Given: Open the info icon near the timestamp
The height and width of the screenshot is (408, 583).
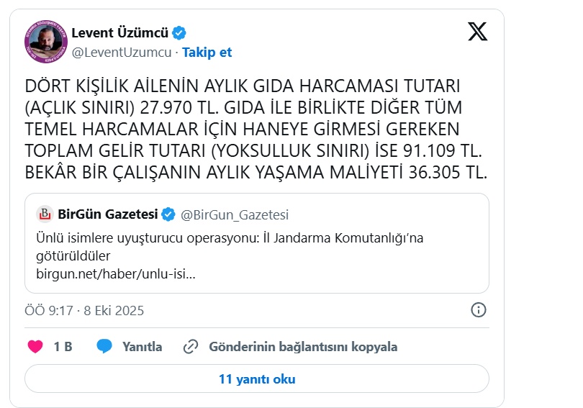Looking at the screenshot, I should 479,310.
